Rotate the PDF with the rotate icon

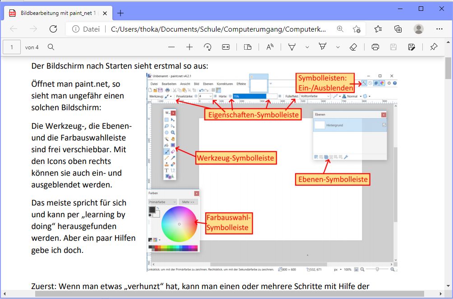(x=208, y=47)
